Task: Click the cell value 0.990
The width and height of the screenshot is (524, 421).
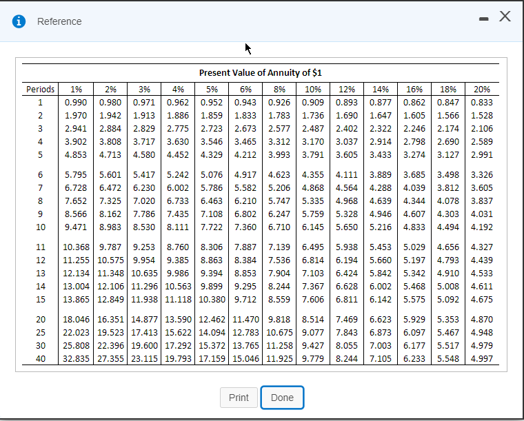Action: pos(76,103)
